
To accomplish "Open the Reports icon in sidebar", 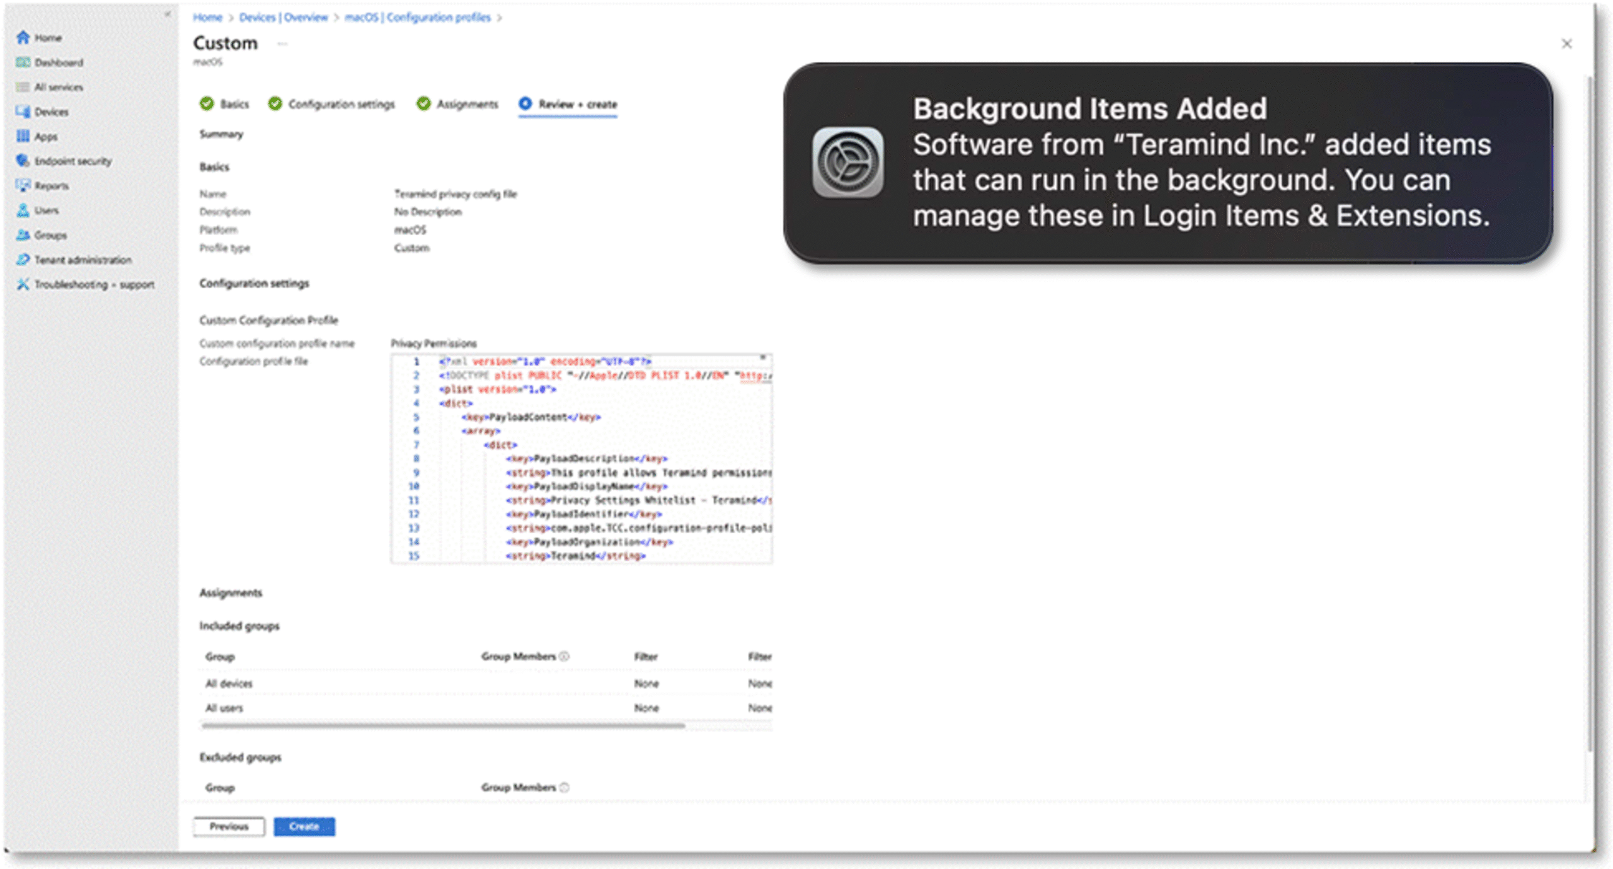I will point(23,185).
